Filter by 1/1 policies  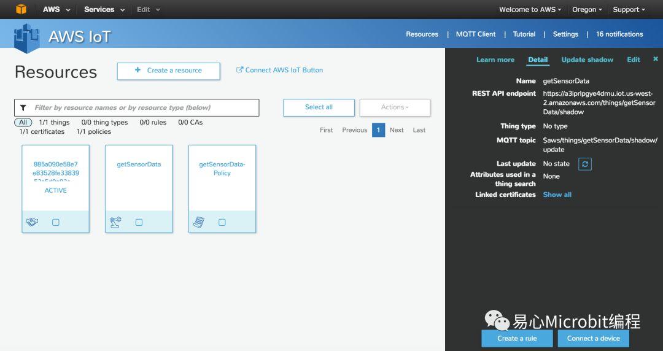(x=94, y=131)
